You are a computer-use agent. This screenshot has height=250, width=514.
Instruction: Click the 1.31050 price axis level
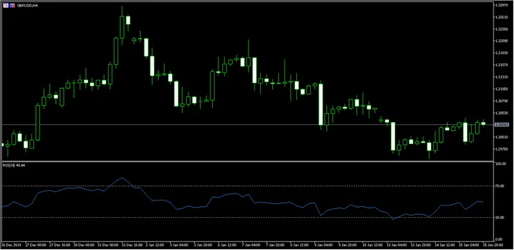(502, 89)
